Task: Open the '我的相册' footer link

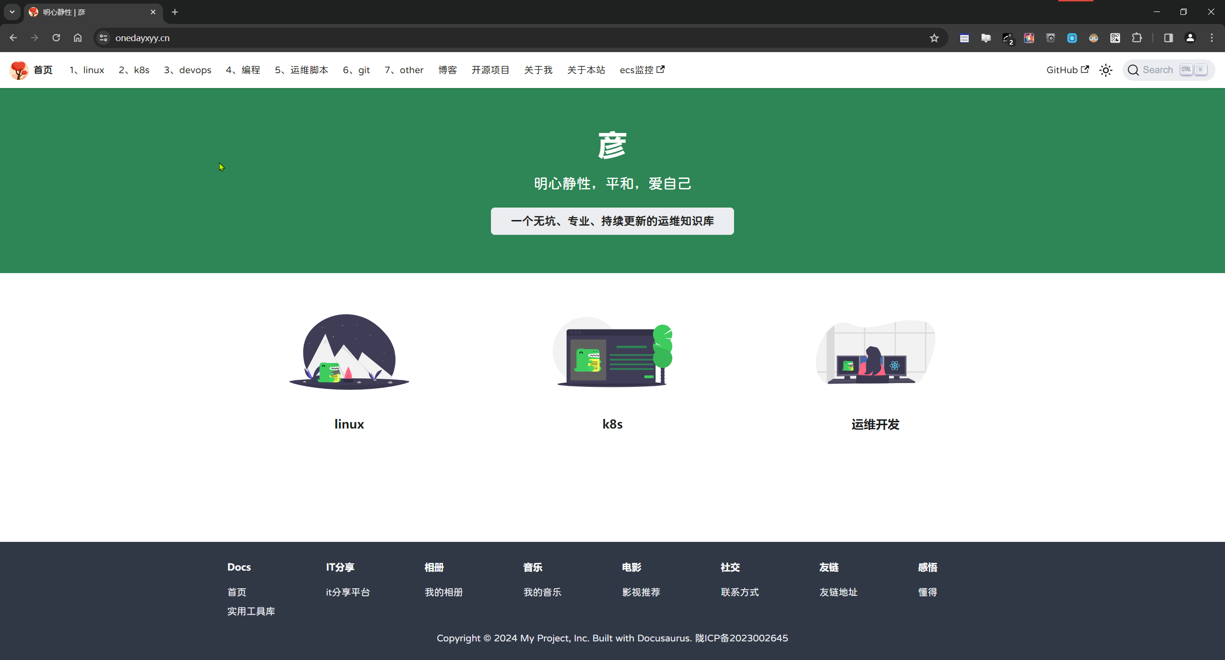Action: coord(444,592)
